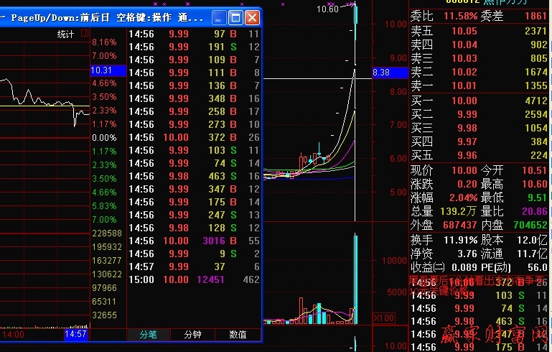Click the 卖五 sell-five price 10.05
Image resolution: width=552 pixels, height=352 pixels.
[464, 31]
